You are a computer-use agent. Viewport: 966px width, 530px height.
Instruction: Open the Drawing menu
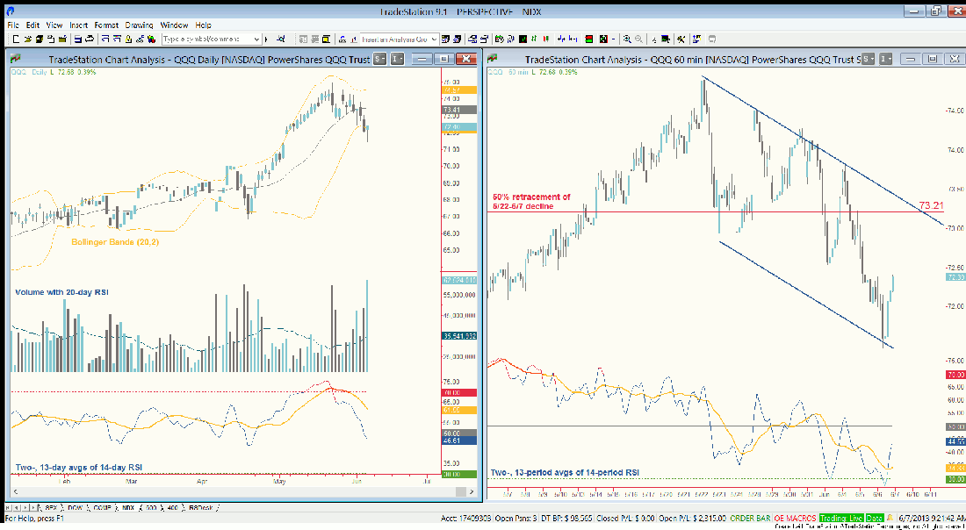tap(139, 25)
